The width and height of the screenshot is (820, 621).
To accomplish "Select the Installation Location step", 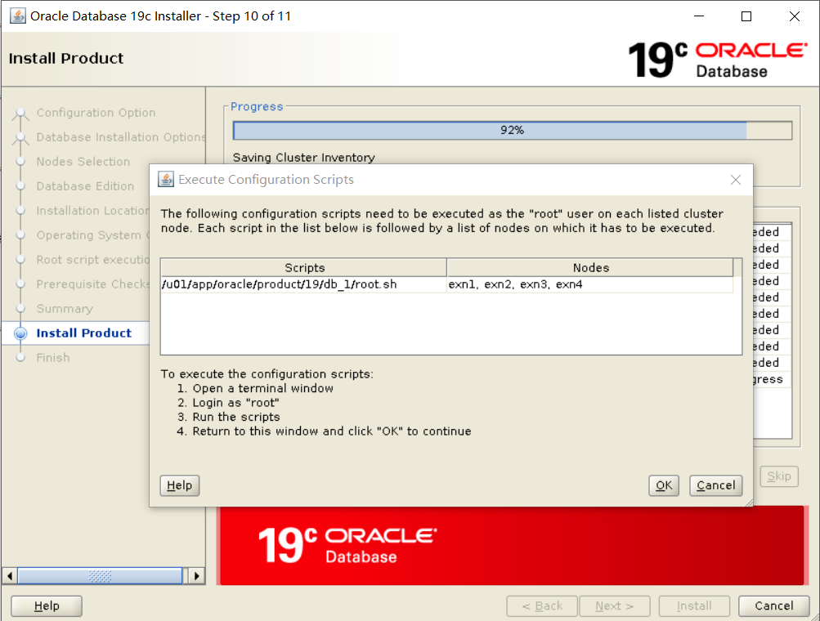I will coord(92,211).
